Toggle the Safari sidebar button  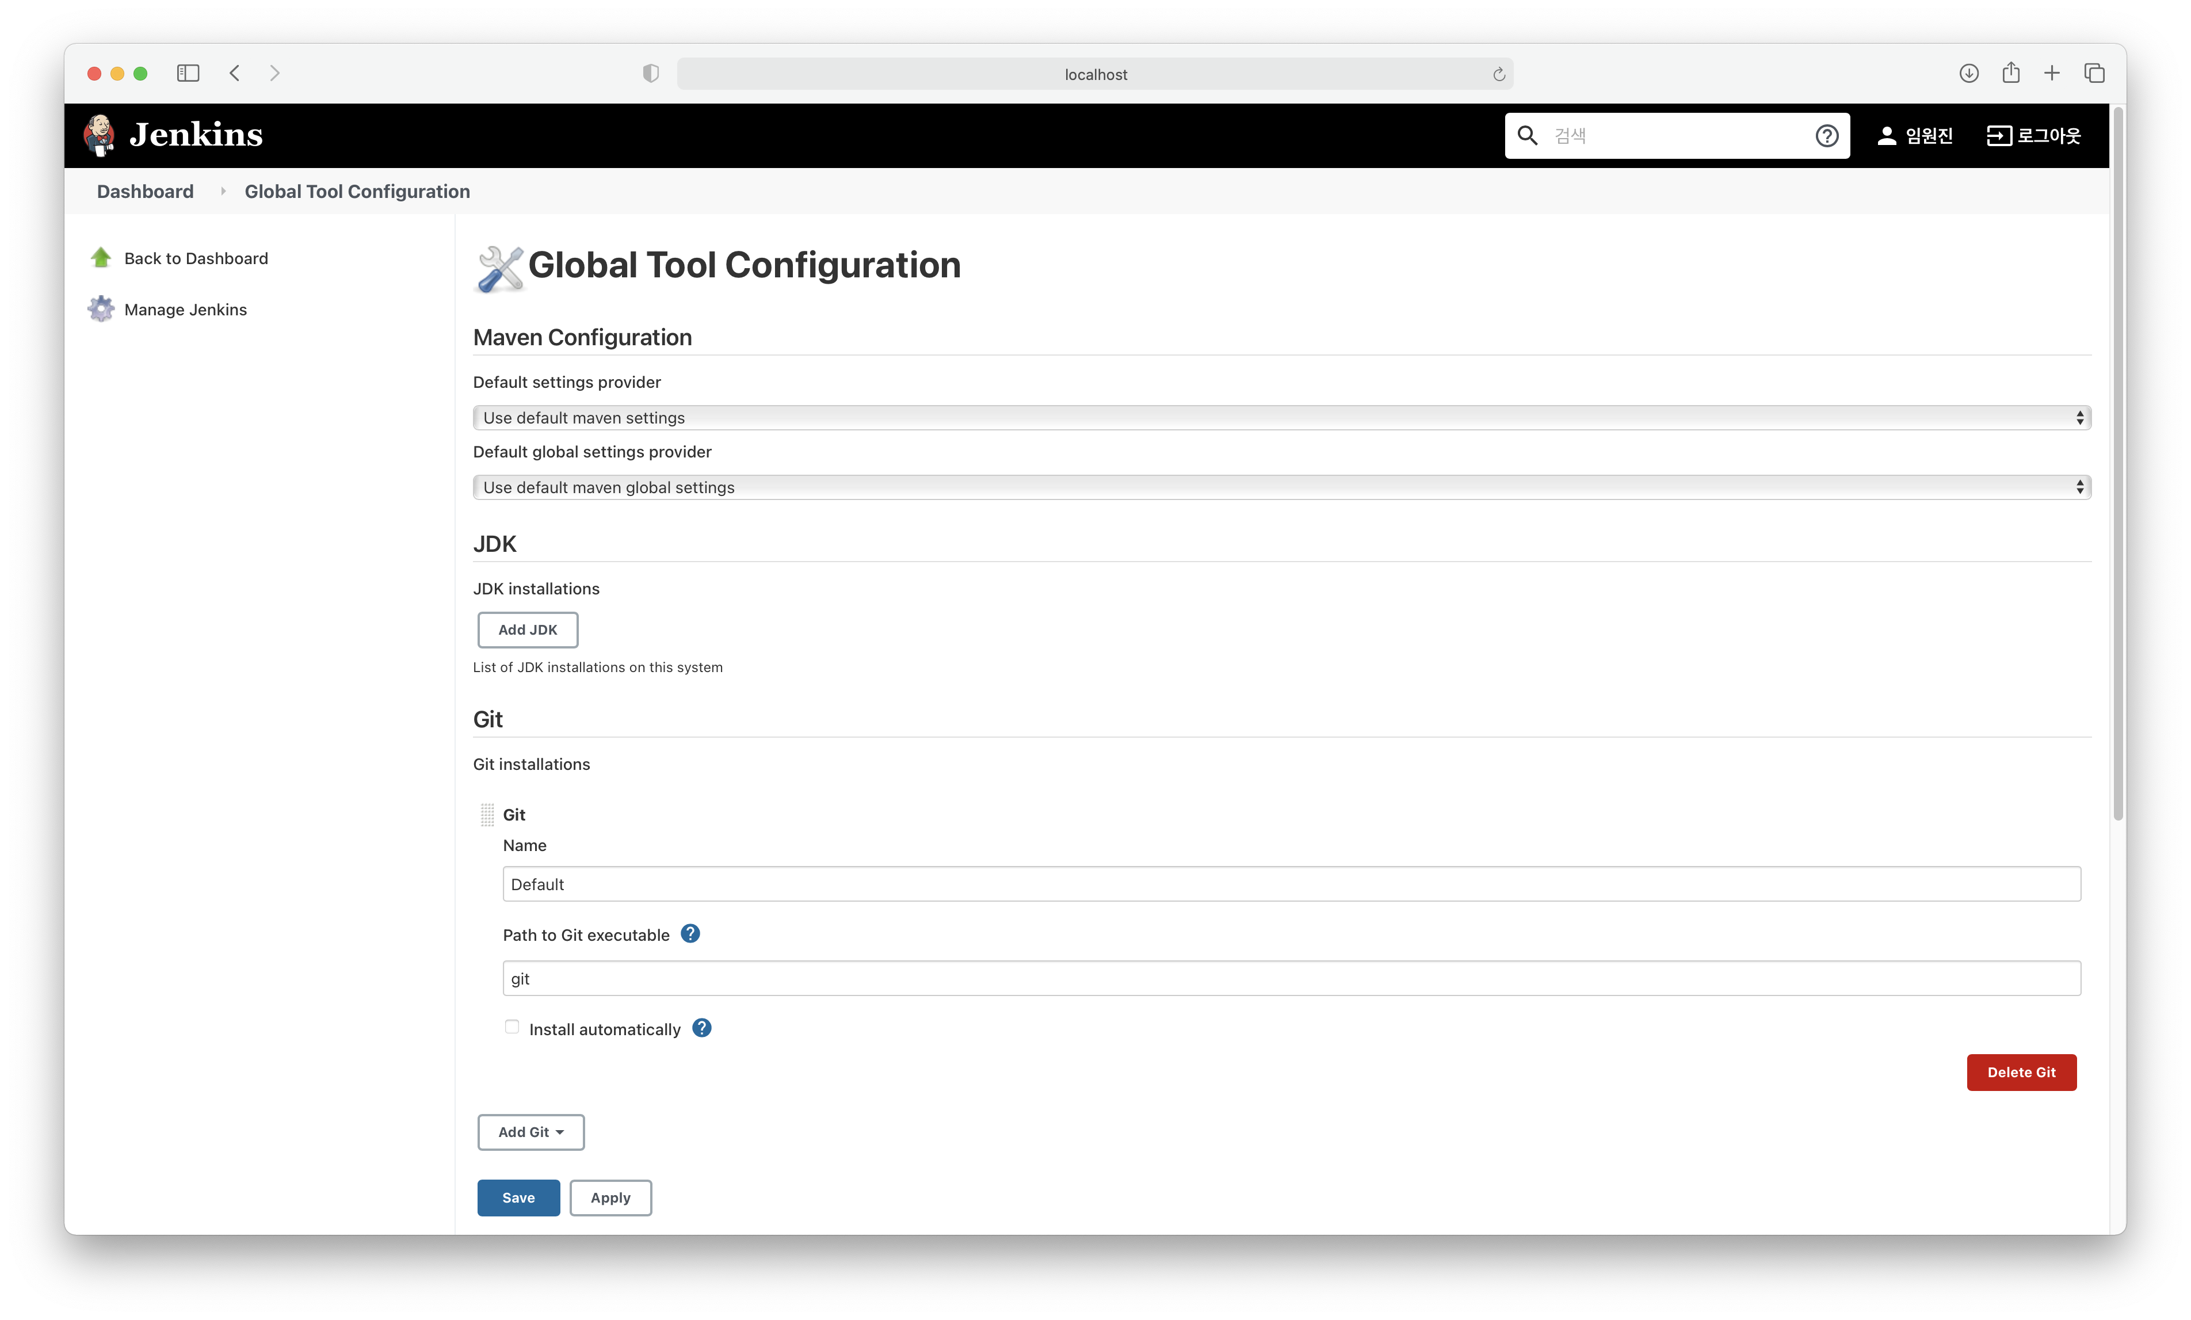188,73
